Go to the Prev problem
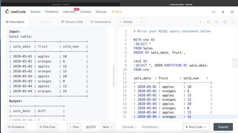This screenshot has width=238, height=133. click(74, 127)
